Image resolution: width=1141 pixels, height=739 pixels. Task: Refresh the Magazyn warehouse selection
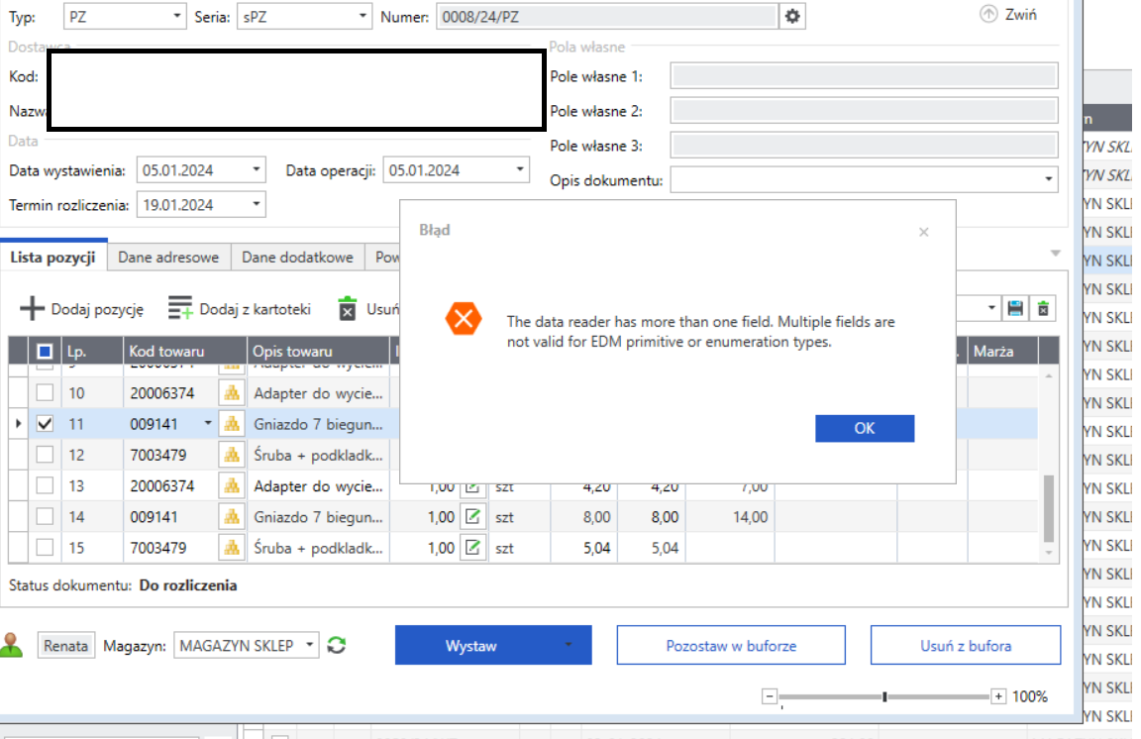click(x=337, y=646)
